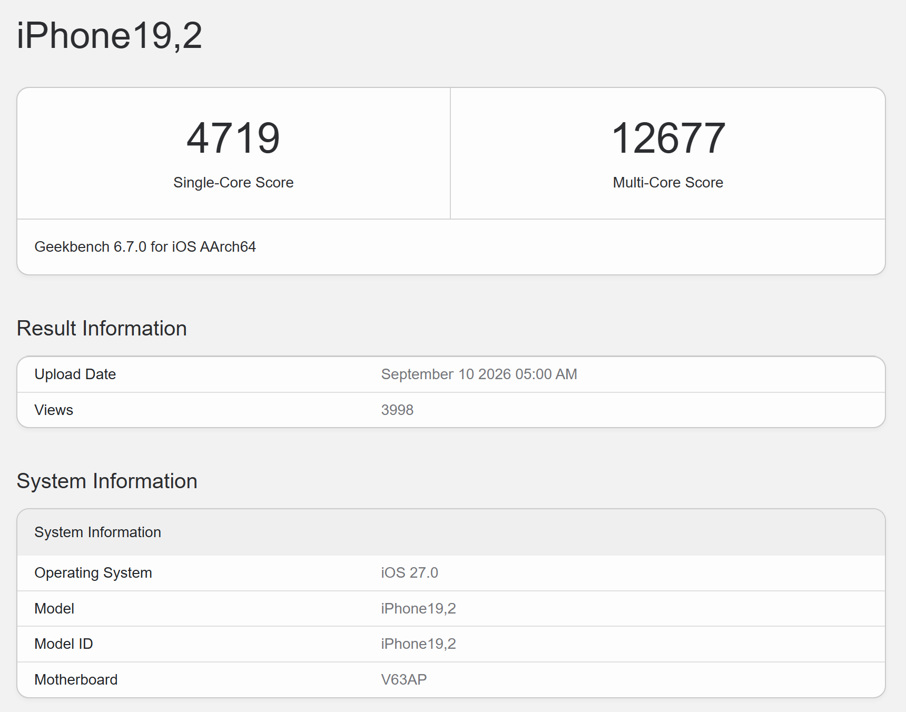Click the Operating System row label
906x712 pixels.
coord(93,572)
